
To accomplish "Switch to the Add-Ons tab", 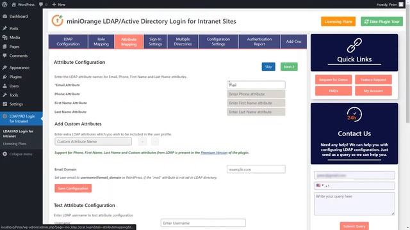I will coord(293,42).
